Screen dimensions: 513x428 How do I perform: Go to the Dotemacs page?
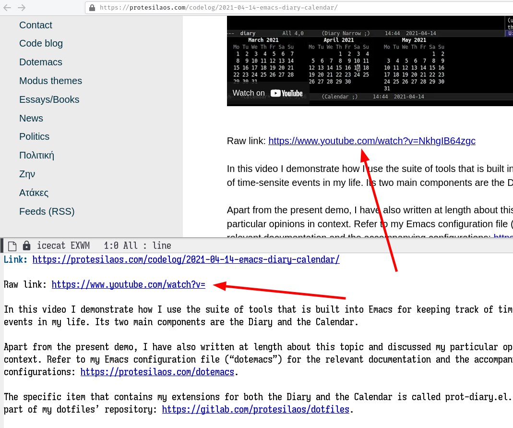(x=41, y=62)
